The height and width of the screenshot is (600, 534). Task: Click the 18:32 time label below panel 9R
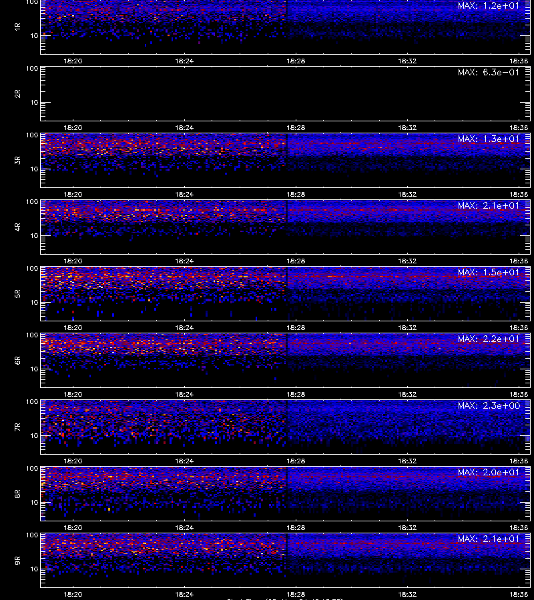[x=407, y=595]
